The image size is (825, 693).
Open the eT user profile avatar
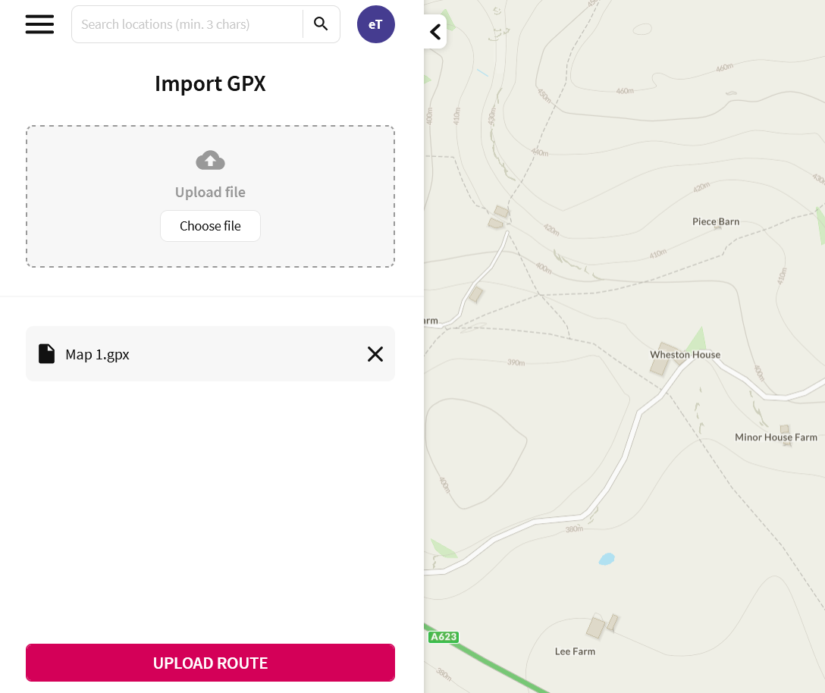pyautogui.click(x=375, y=24)
